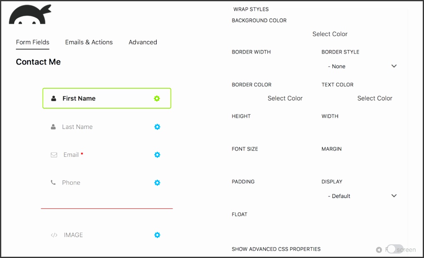Image resolution: width=424 pixels, height=258 pixels.
Task: Open settings gear for Last Name field
Action: tap(157, 127)
